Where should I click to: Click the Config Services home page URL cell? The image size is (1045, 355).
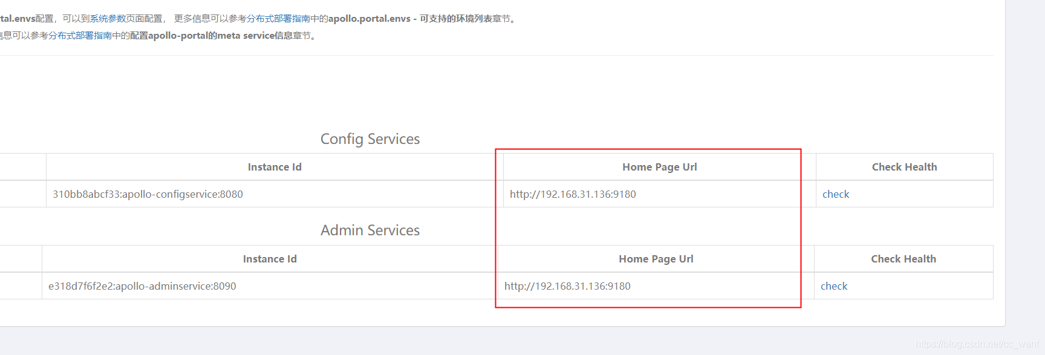[573, 194]
